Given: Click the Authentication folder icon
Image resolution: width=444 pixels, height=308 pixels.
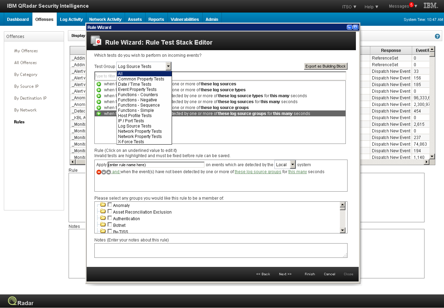Looking at the screenshot, I should [x=103, y=218].
